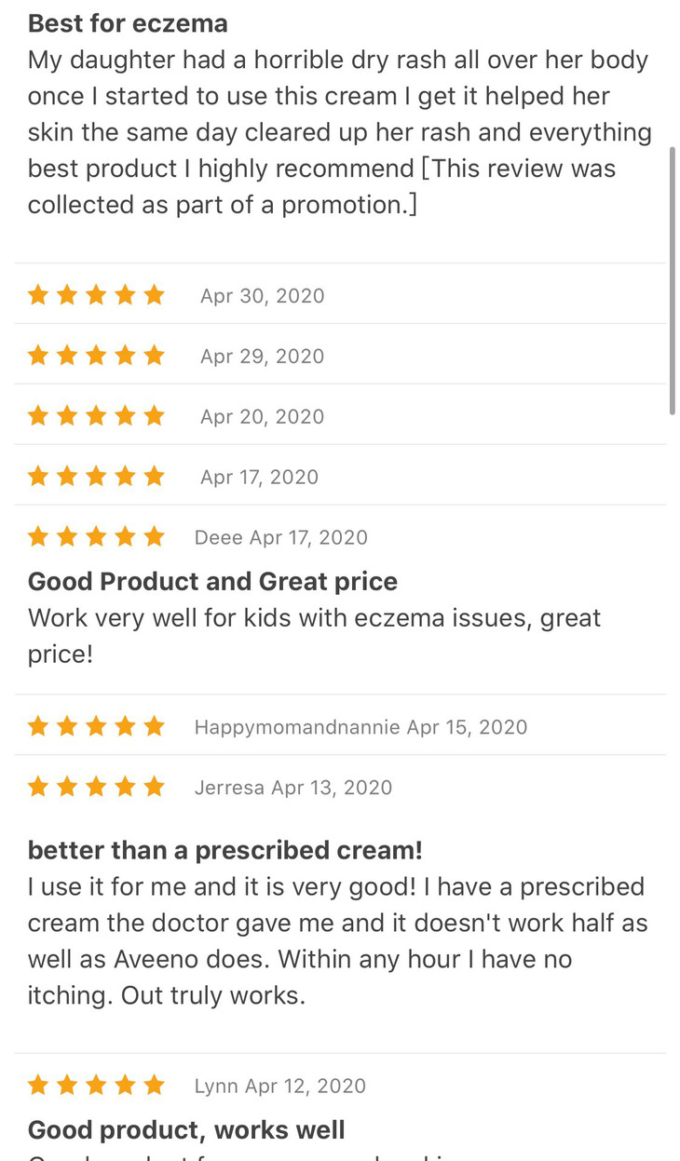Tap the first star of Jerresa's rating

tap(38, 788)
